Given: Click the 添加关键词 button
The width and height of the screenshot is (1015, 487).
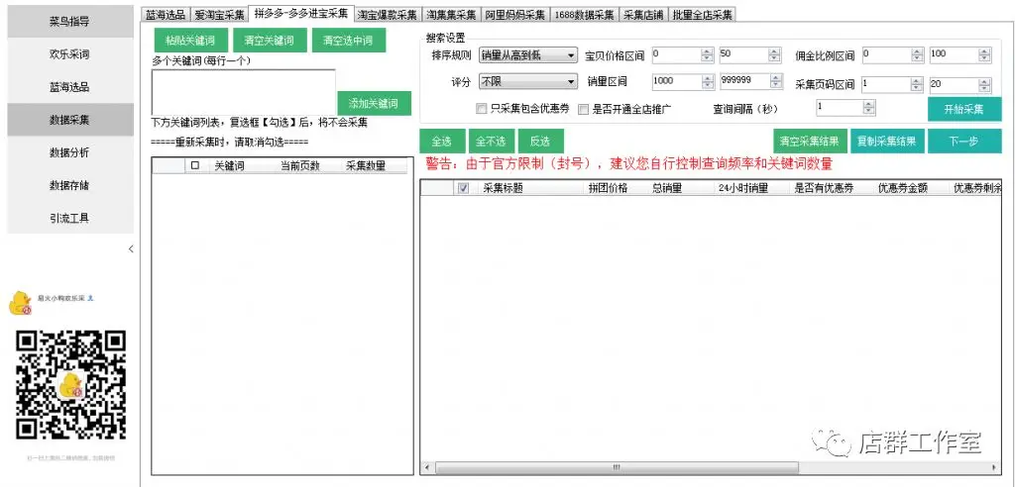Looking at the screenshot, I should 374,104.
